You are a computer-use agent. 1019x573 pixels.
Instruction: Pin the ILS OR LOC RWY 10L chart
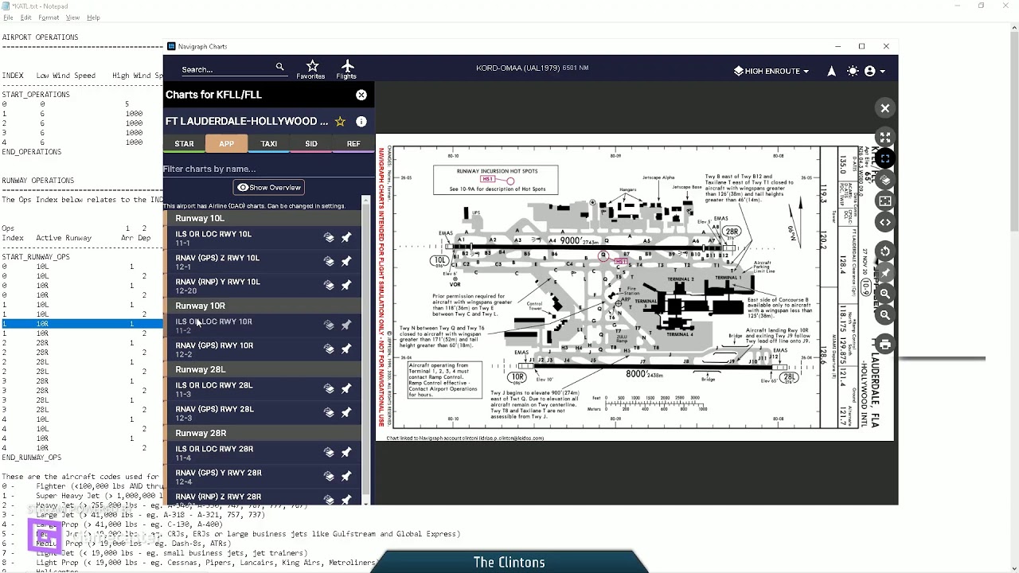pos(346,237)
